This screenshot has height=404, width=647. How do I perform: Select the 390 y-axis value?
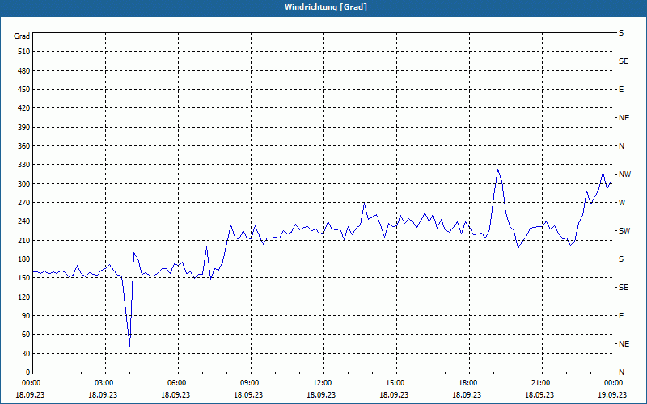(x=24, y=127)
